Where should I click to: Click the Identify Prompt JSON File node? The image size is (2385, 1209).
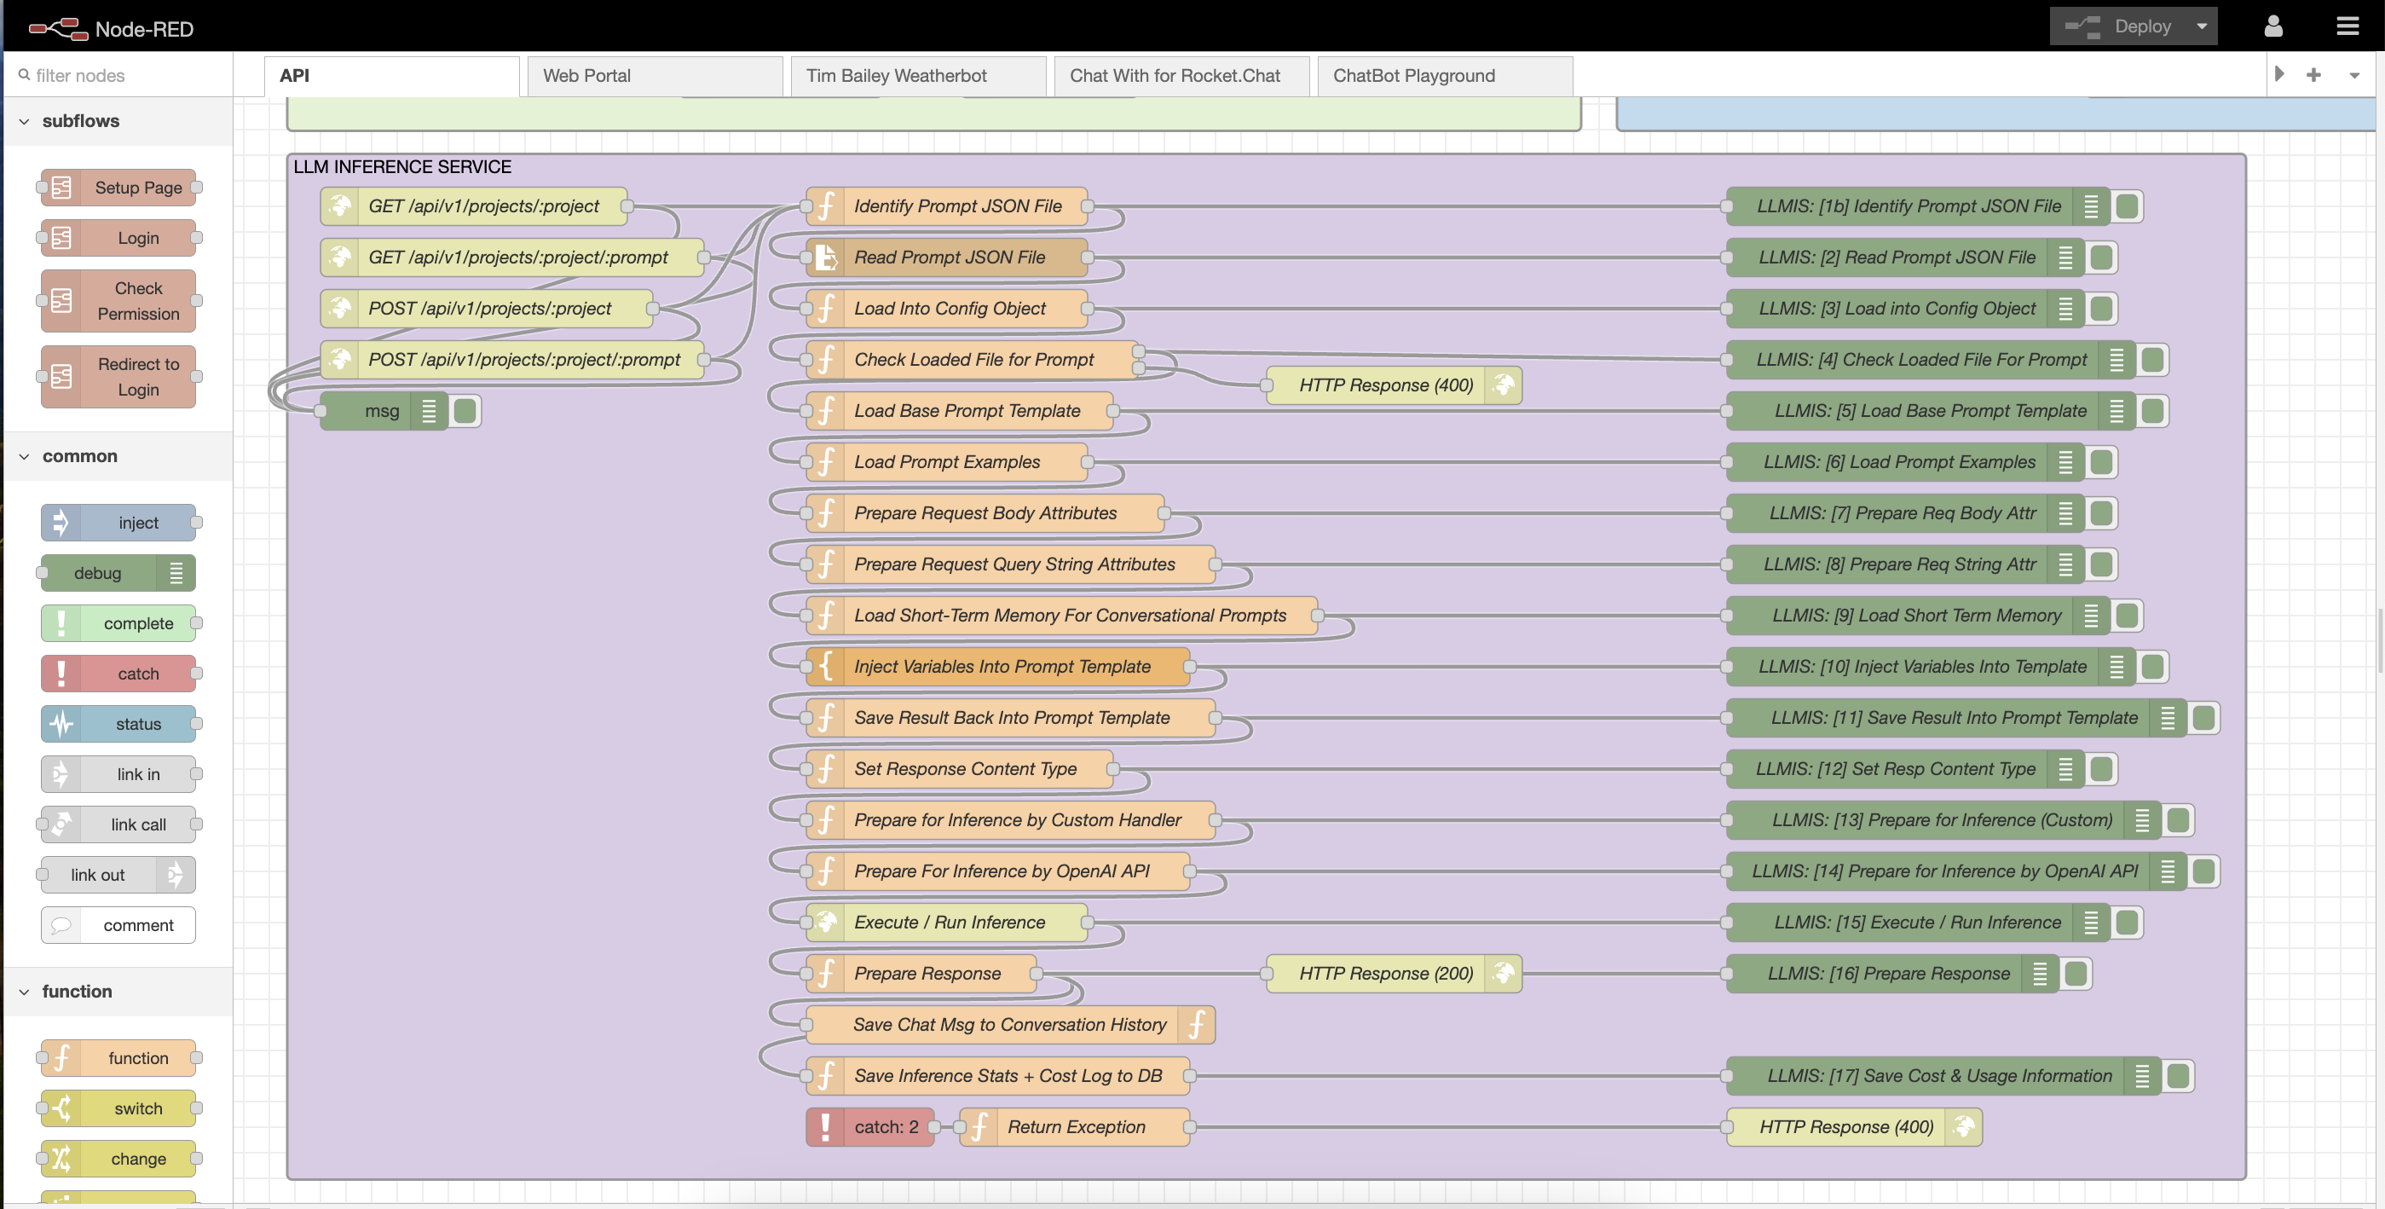click(x=946, y=205)
